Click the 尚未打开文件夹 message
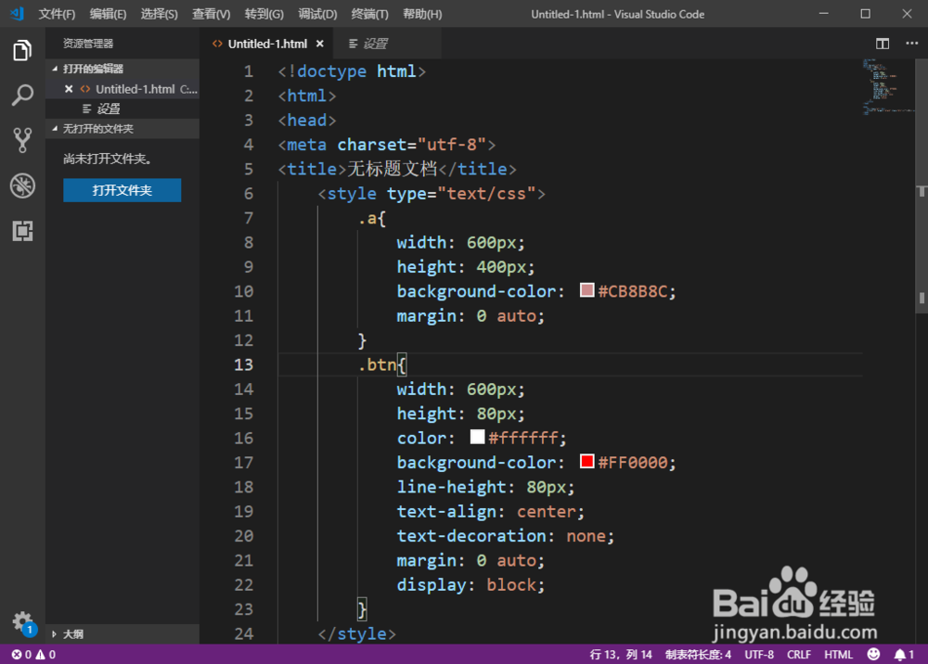The height and width of the screenshot is (664, 928). click(108, 159)
